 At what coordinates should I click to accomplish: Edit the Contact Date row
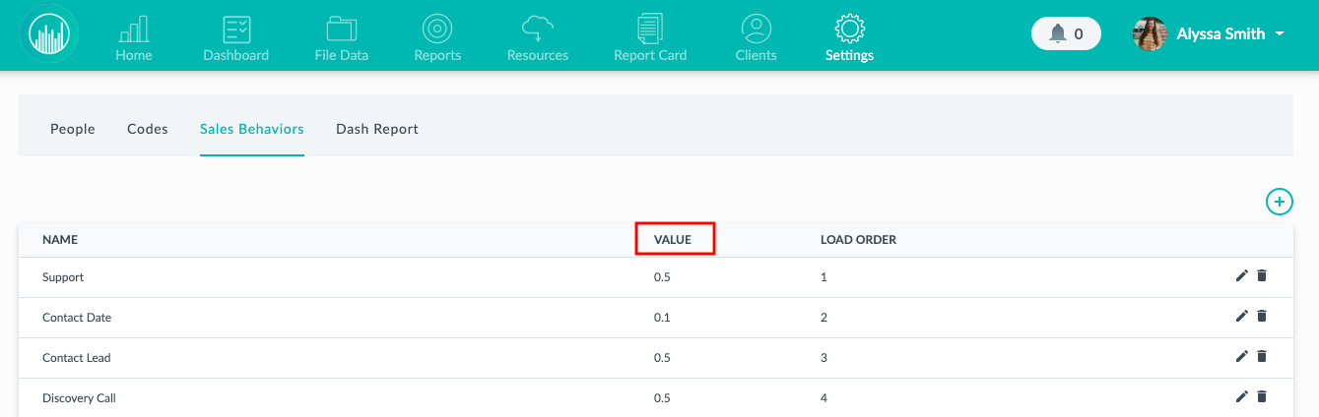pos(1241,317)
